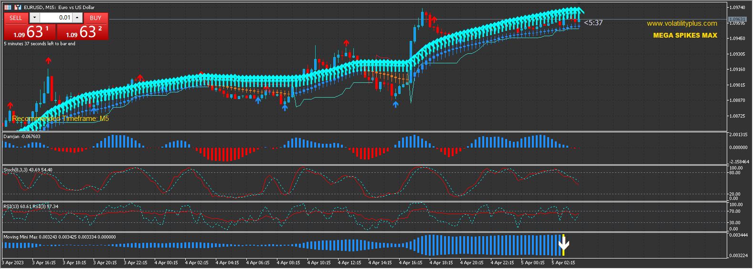This screenshot has height=269, width=753.
Task: Click the 0.003224 Mini Max scale value
Action: 738,256
